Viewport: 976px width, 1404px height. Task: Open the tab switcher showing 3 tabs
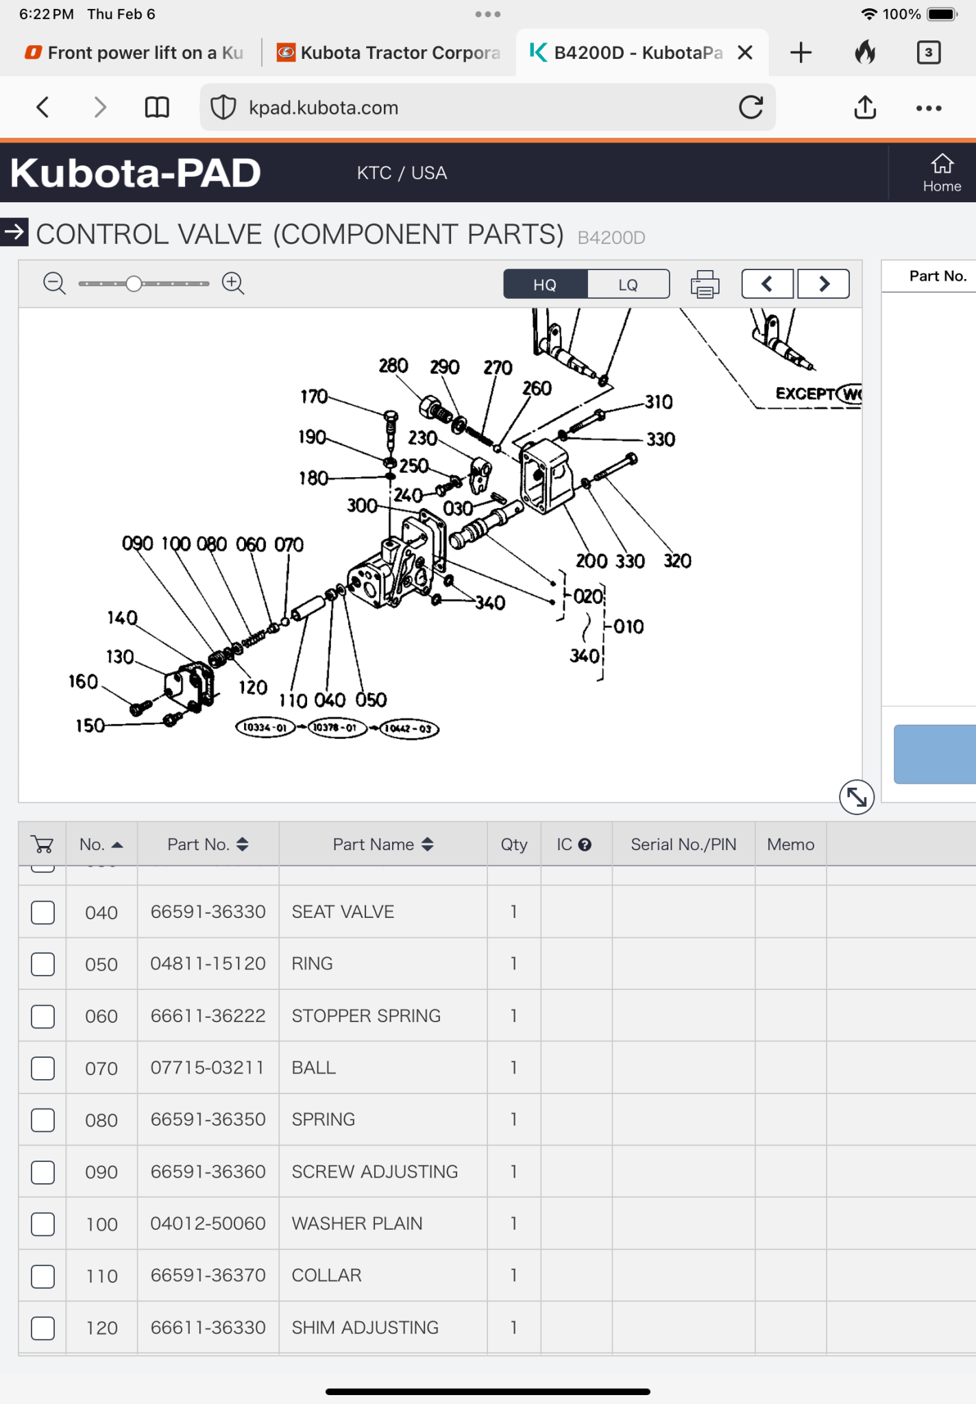929,52
